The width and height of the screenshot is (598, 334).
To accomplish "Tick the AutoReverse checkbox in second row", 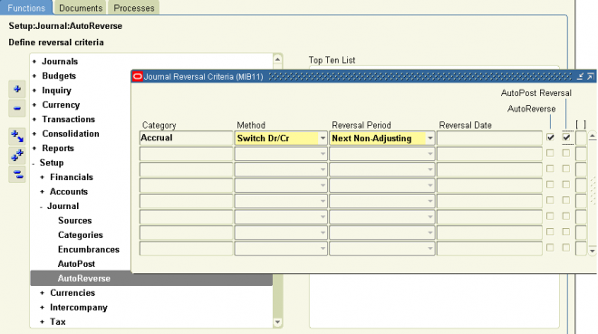I will (x=550, y=153).
